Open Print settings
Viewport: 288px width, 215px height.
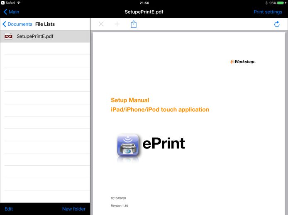(268, 12)
